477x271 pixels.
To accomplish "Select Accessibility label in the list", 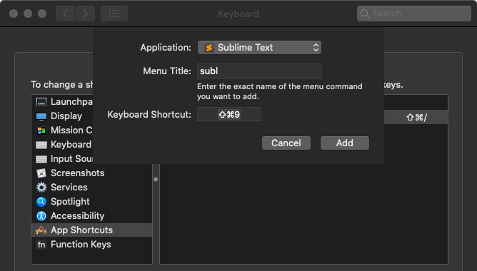I will click(x=78, y=216).
